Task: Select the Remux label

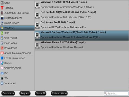Action: (x=8, y=63)
